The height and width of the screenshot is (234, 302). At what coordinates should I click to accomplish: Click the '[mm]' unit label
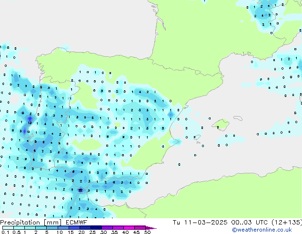(x=53, y=223)
